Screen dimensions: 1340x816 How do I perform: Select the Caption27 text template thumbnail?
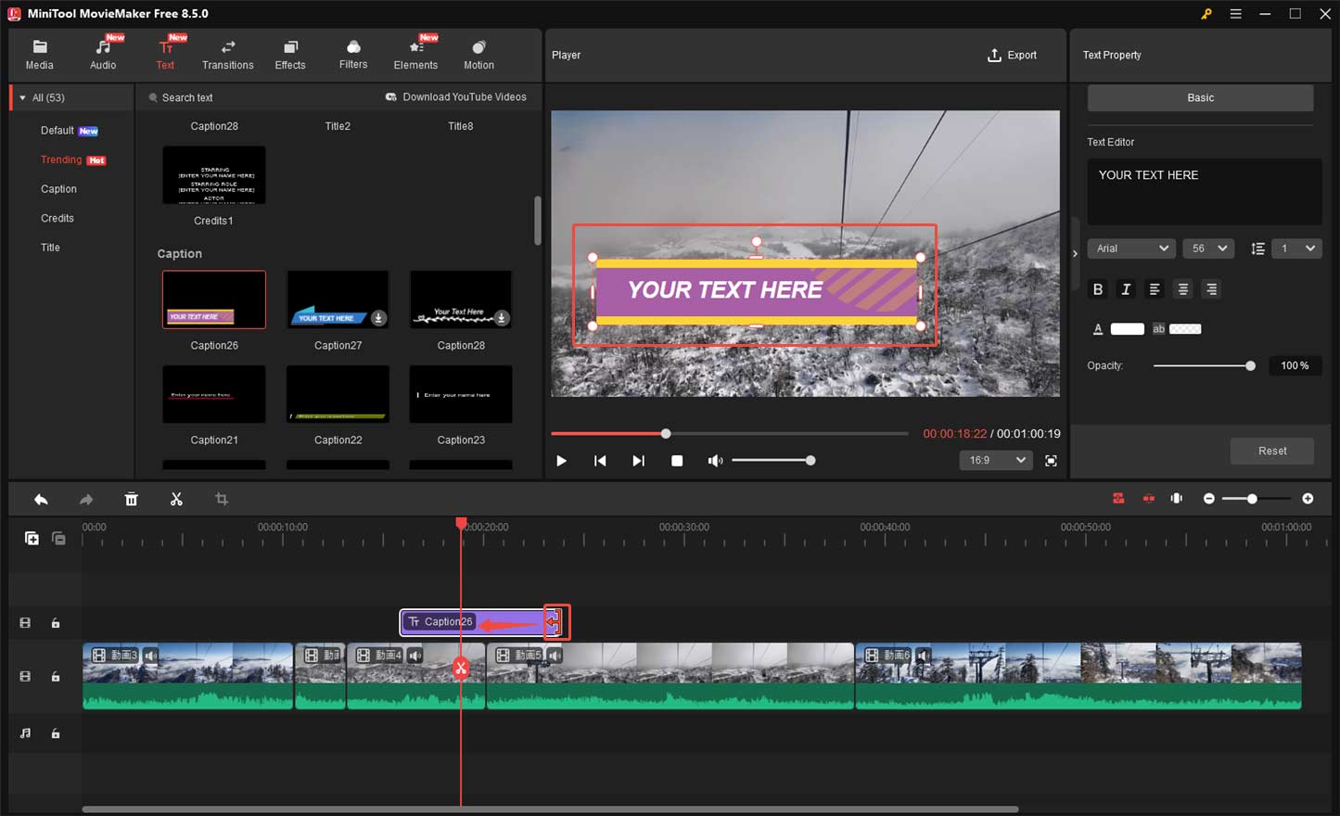337,299
